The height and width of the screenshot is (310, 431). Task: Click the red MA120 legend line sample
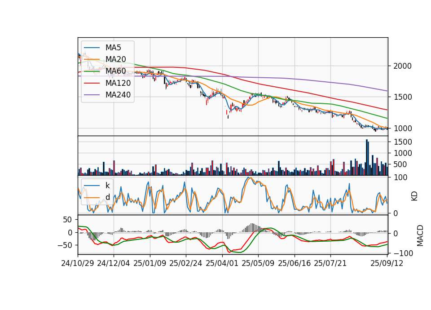pyautogui.click(x=92, y=83)
